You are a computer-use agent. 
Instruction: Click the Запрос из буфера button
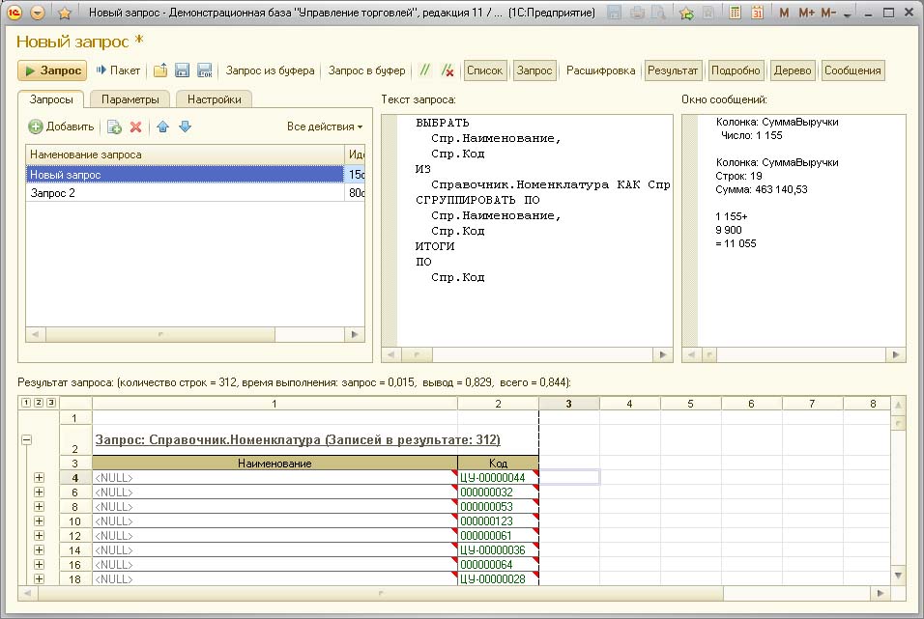[270, 70]
